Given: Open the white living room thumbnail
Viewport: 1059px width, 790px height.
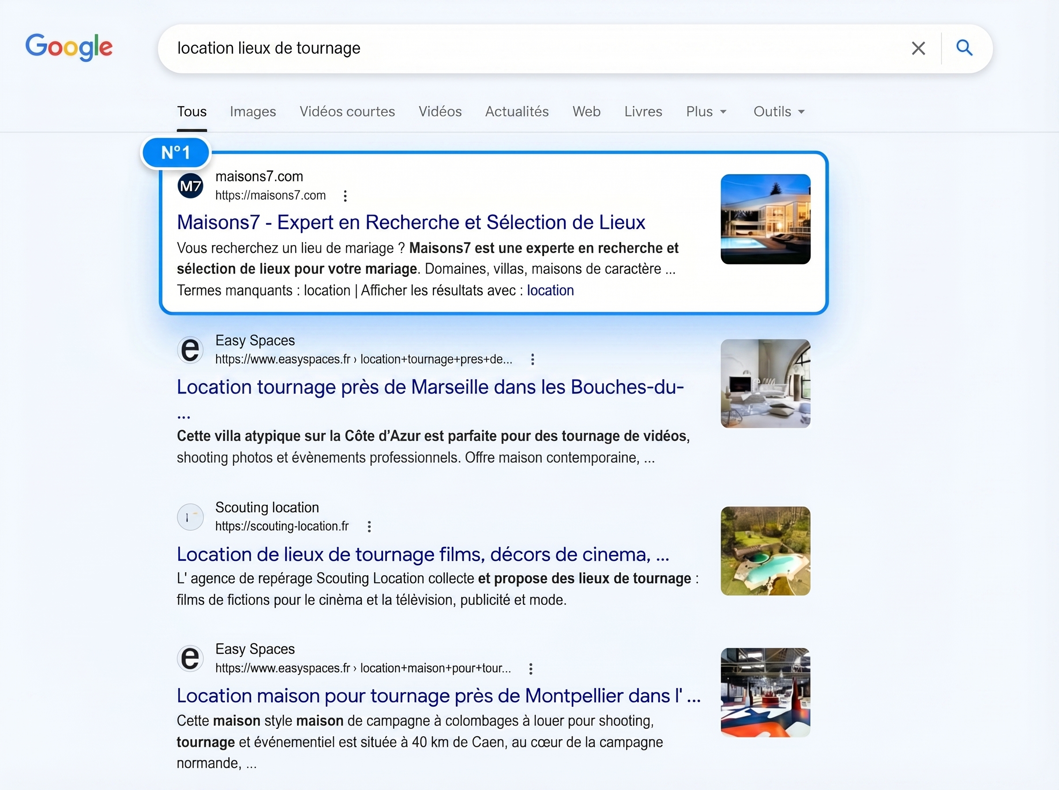Looking at the screenshot, I should [x=765, y=384].
